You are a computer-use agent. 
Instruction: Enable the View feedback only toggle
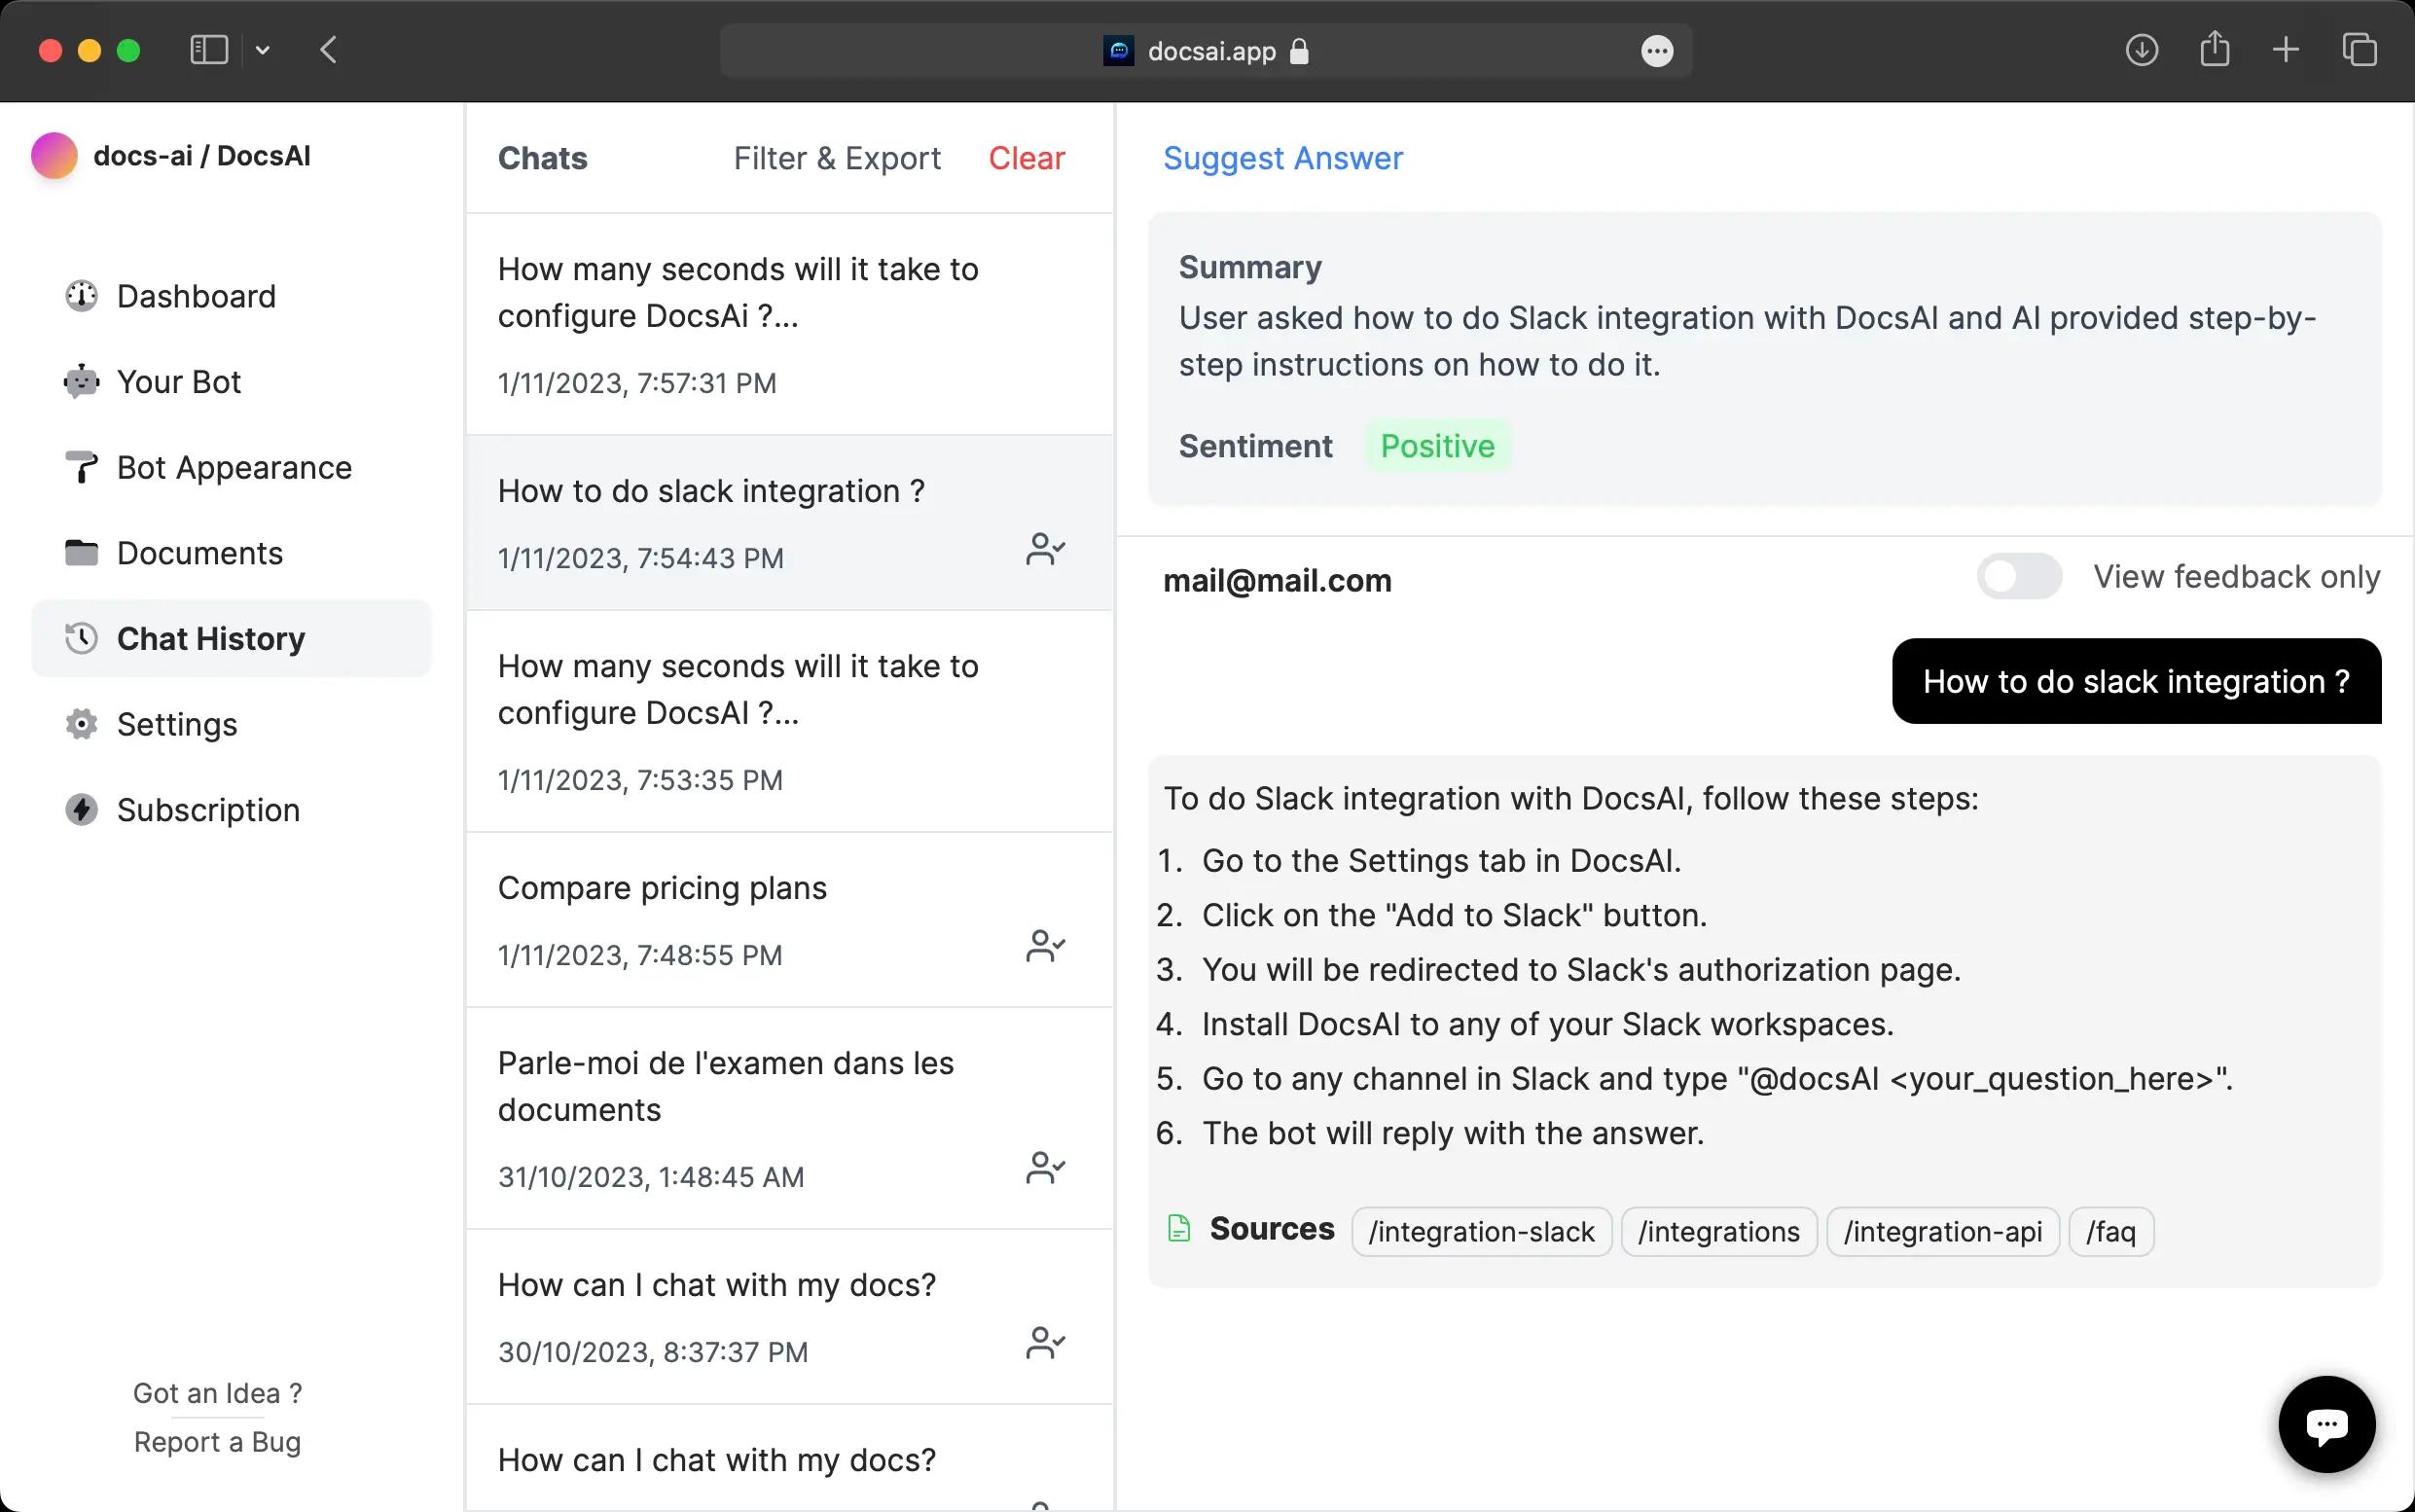pos(2018,576)
